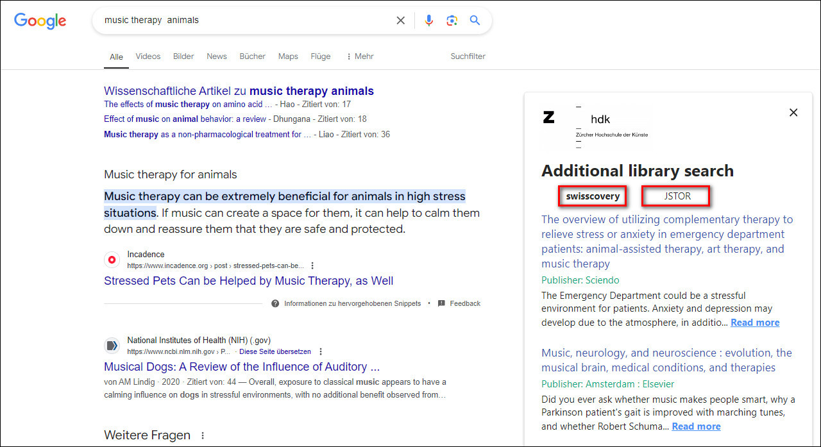Open the three-dot menu beside NIH result
The image size is (821, 447).
click(x=321, y=351)
